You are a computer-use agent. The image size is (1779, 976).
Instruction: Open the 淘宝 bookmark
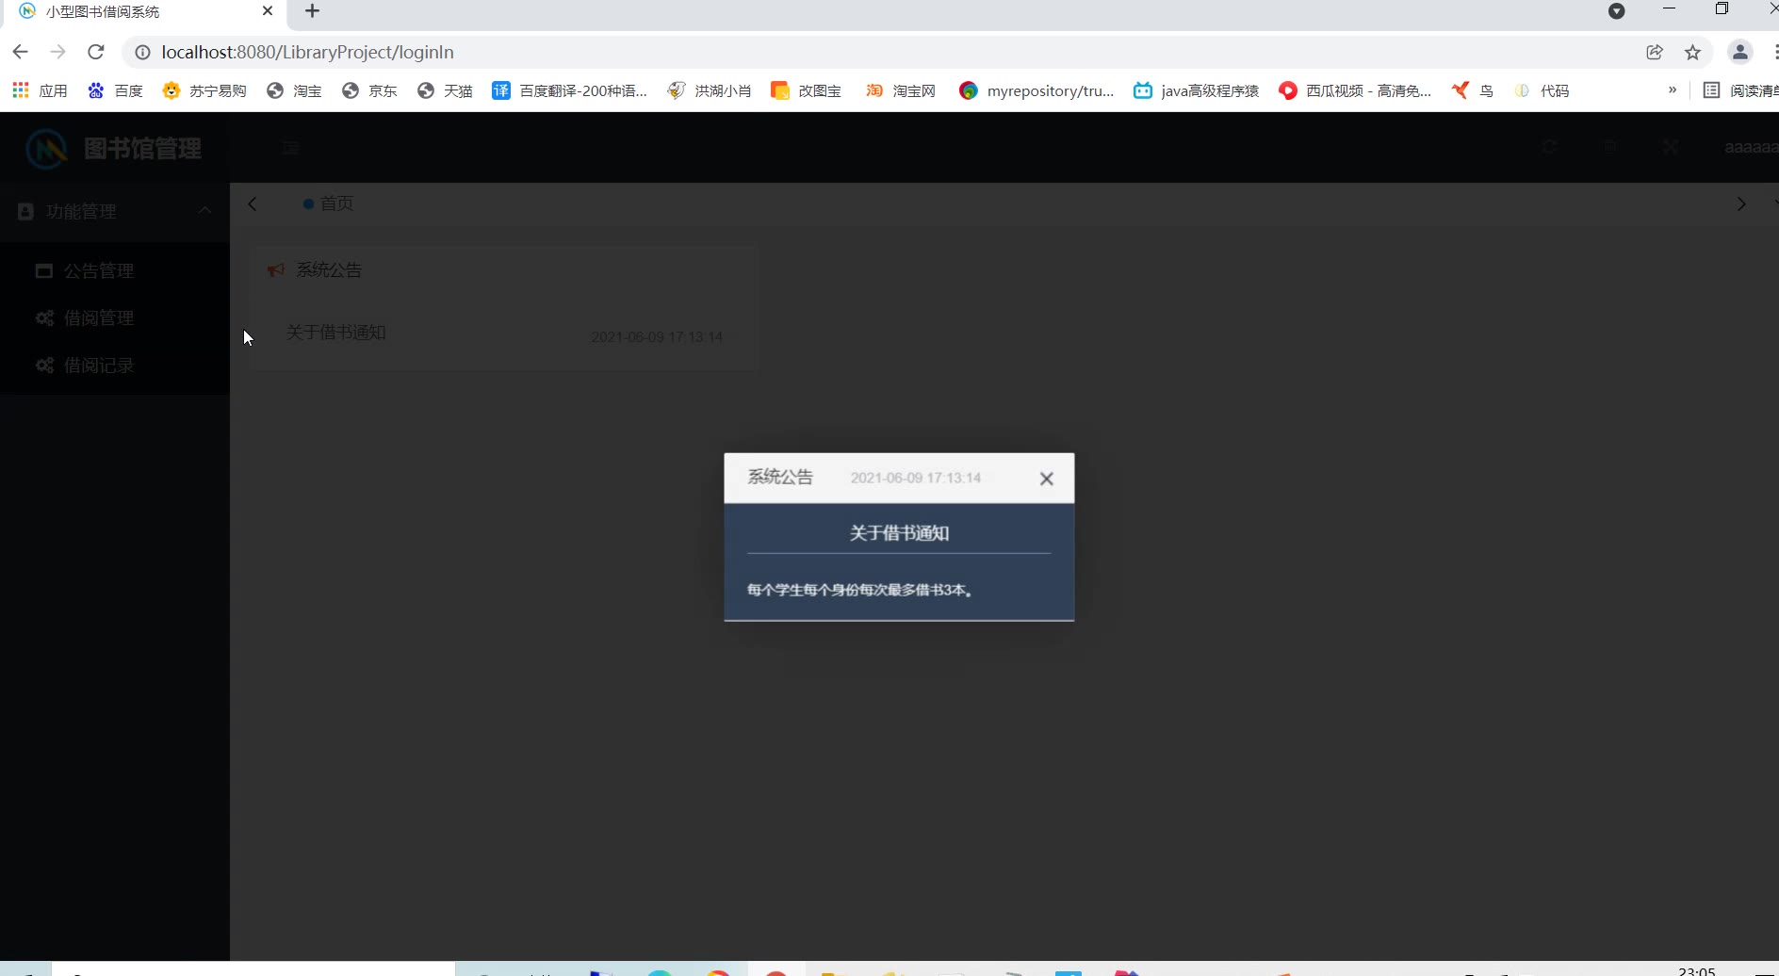(294, 90)
